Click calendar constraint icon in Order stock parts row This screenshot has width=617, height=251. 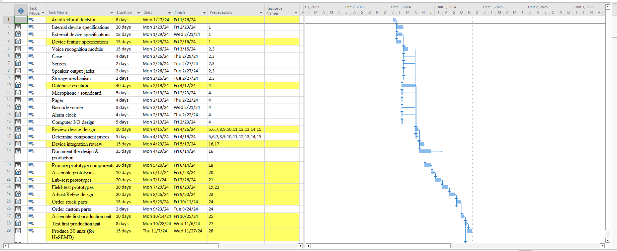(18, 202)
